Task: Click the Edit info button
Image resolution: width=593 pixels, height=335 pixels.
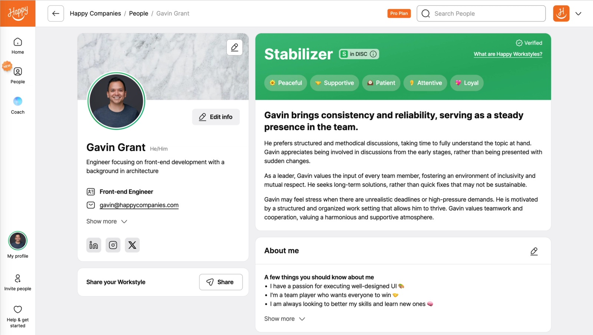Action: (216, 117)
